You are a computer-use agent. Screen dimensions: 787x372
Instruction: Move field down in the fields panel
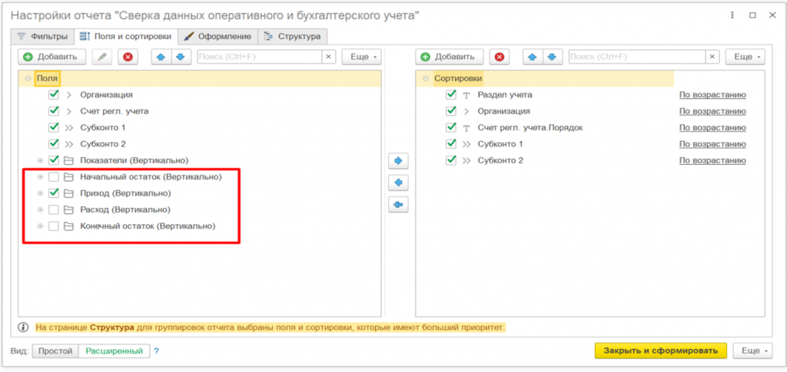180,57
